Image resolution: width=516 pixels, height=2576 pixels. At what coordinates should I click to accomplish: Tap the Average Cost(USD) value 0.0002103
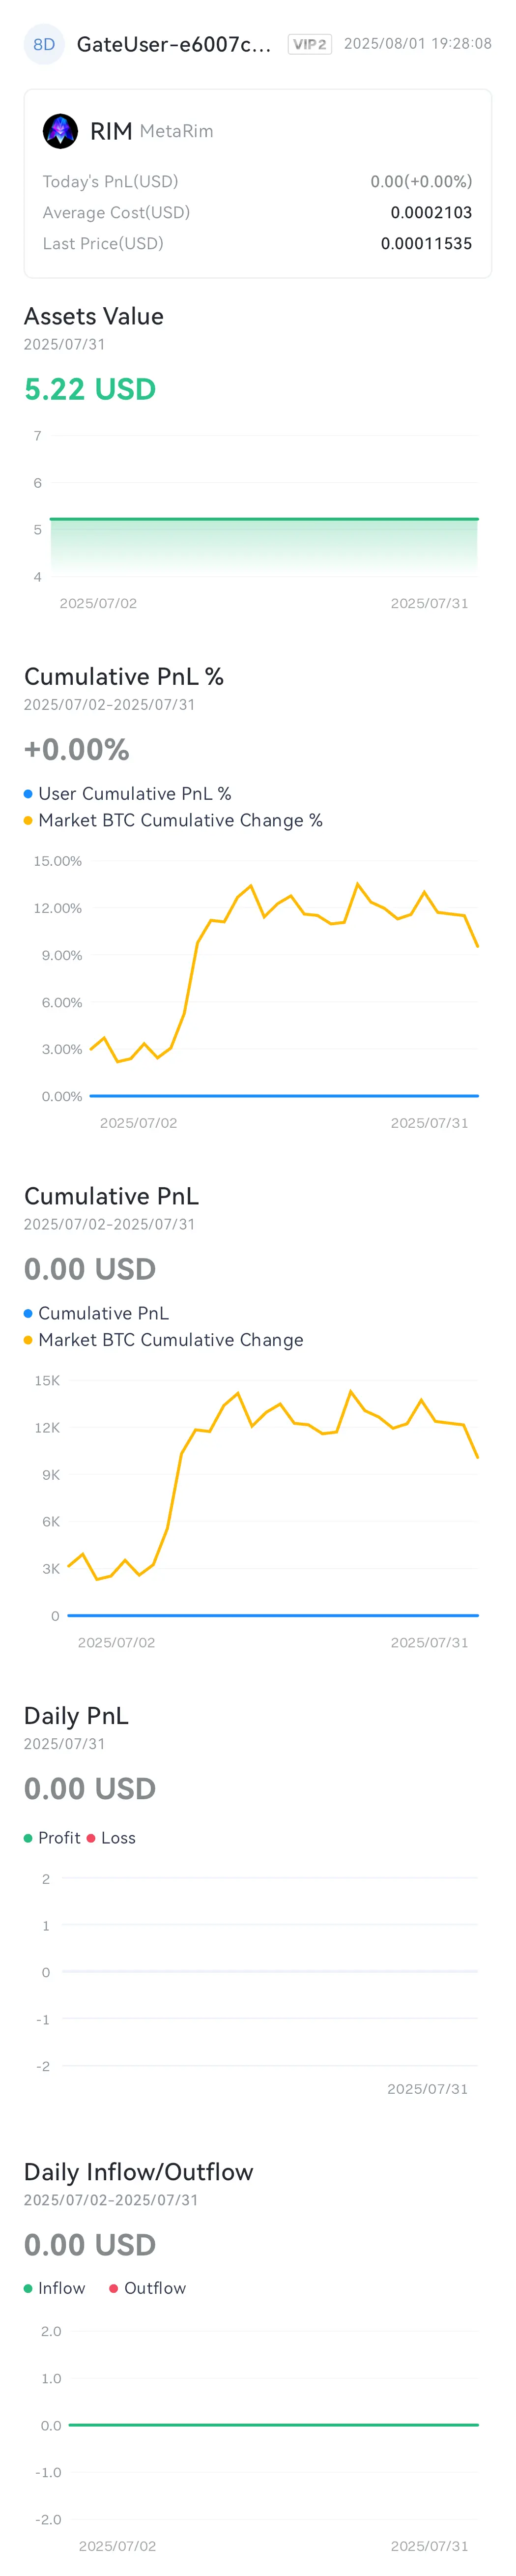pyautogui.click(x=431, y=212)
